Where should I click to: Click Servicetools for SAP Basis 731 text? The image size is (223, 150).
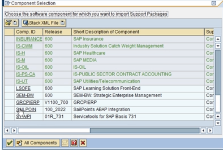point(105,117)
